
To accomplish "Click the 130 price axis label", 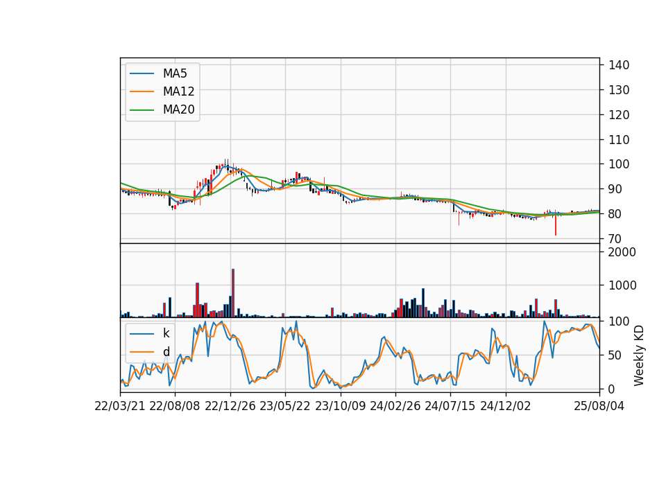I will point(619,90).
